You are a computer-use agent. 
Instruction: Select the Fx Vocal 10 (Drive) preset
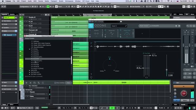(37, 68)
